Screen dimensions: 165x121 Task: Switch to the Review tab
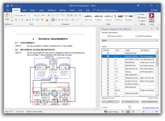click(72, 10)
